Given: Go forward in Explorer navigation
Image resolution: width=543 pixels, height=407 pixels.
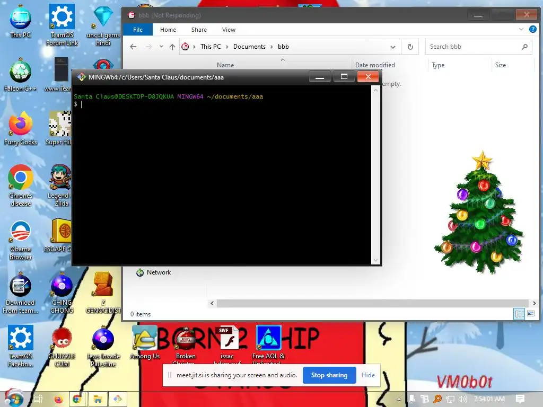Looking at the screenshot, I should click(148, 47).
